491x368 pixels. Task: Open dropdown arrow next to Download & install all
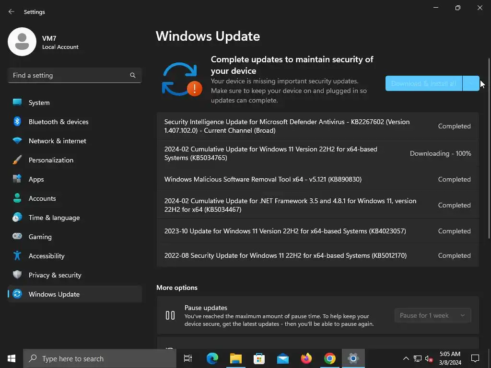pyautogui.click(x=471, y=83)
